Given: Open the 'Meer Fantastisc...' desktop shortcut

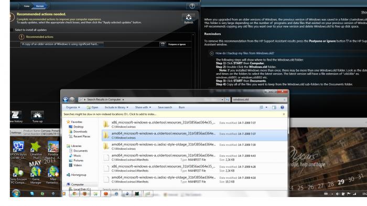Looking at the screenshot, I should click(53, 175).
